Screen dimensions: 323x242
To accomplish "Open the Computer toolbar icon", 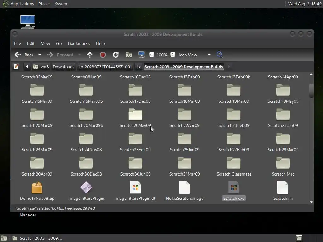I will [x=142, y=55].
